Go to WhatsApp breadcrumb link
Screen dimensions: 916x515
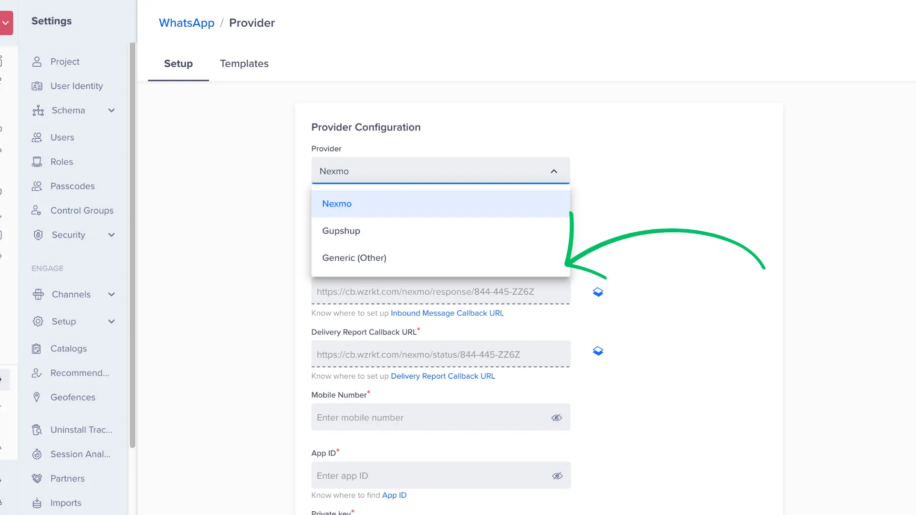pos(187,23)
